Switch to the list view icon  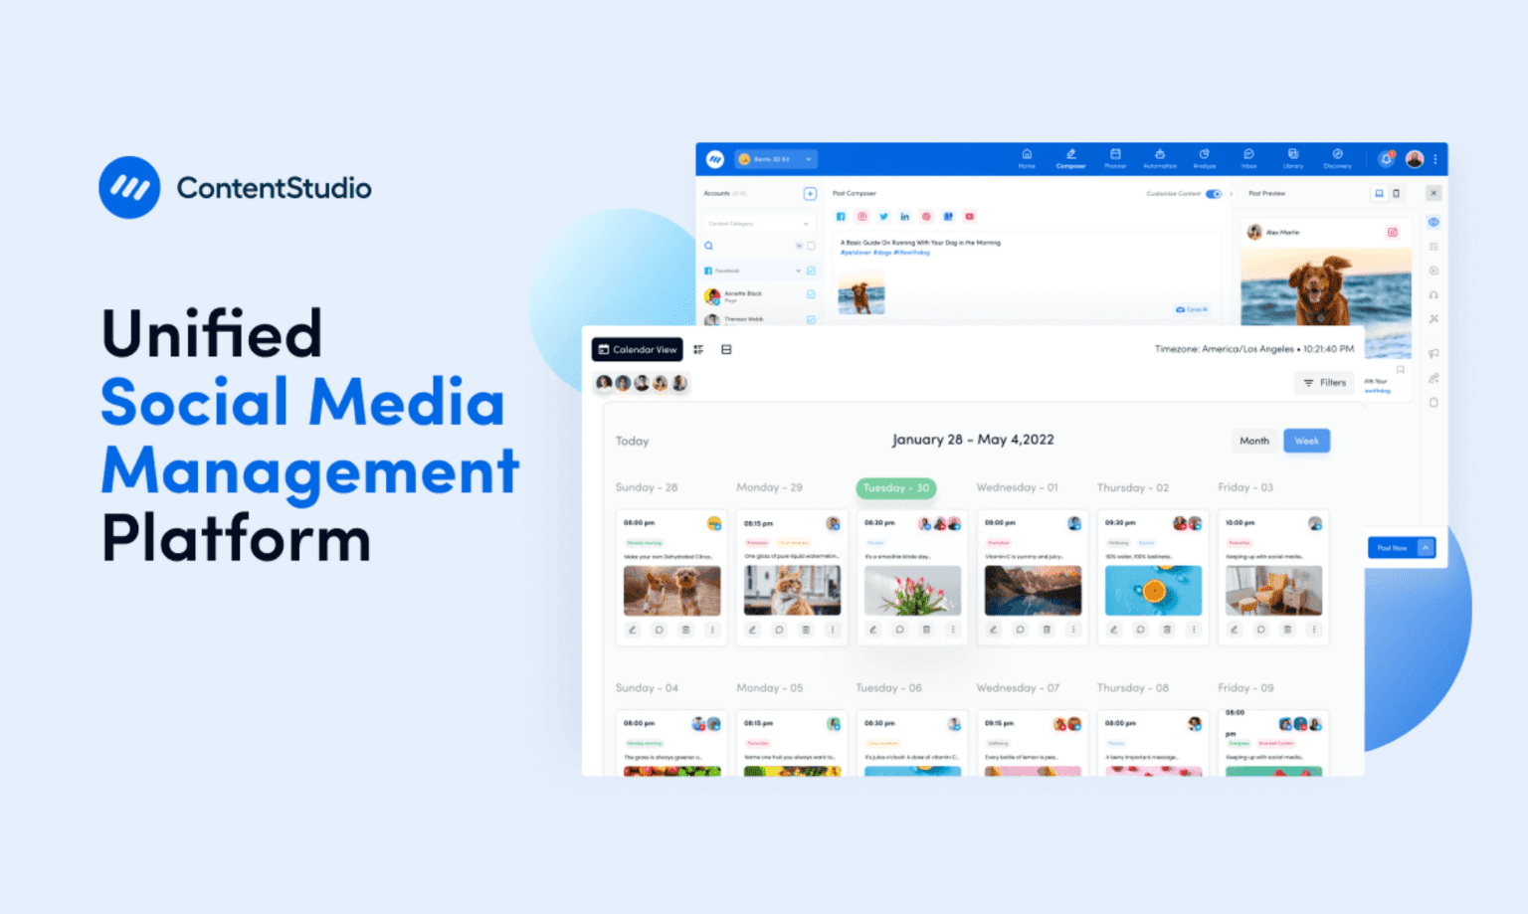click(698, 349)
